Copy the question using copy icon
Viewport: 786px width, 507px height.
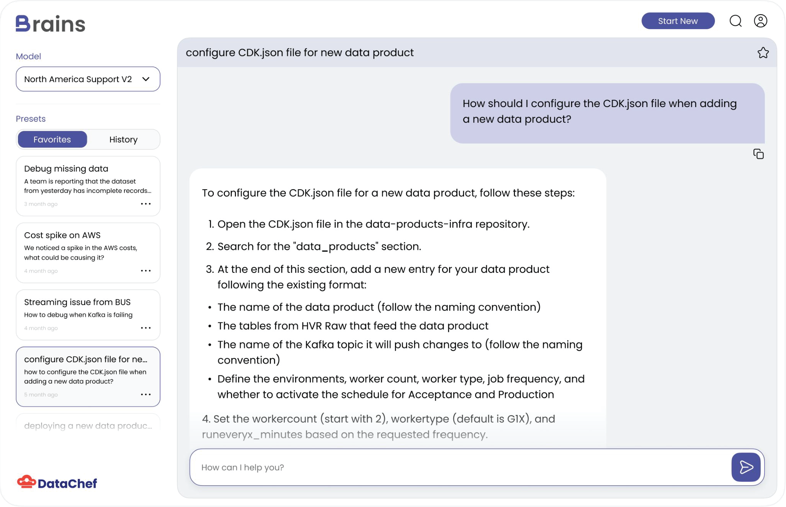point(758,154)
